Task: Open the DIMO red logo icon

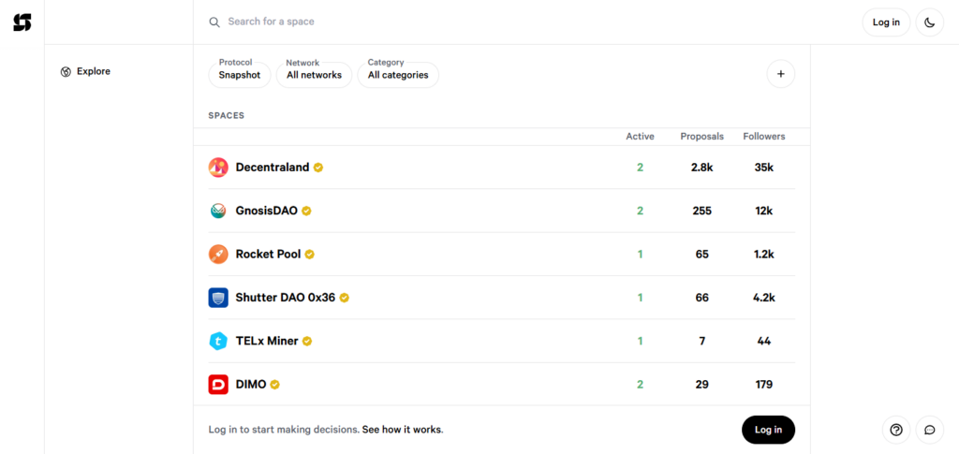Action: click(218, 385)
